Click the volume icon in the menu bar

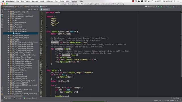[x=149, y=1]
